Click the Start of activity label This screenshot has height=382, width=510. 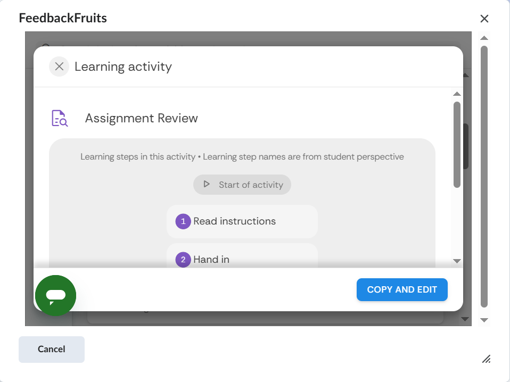tap(251, 185)
